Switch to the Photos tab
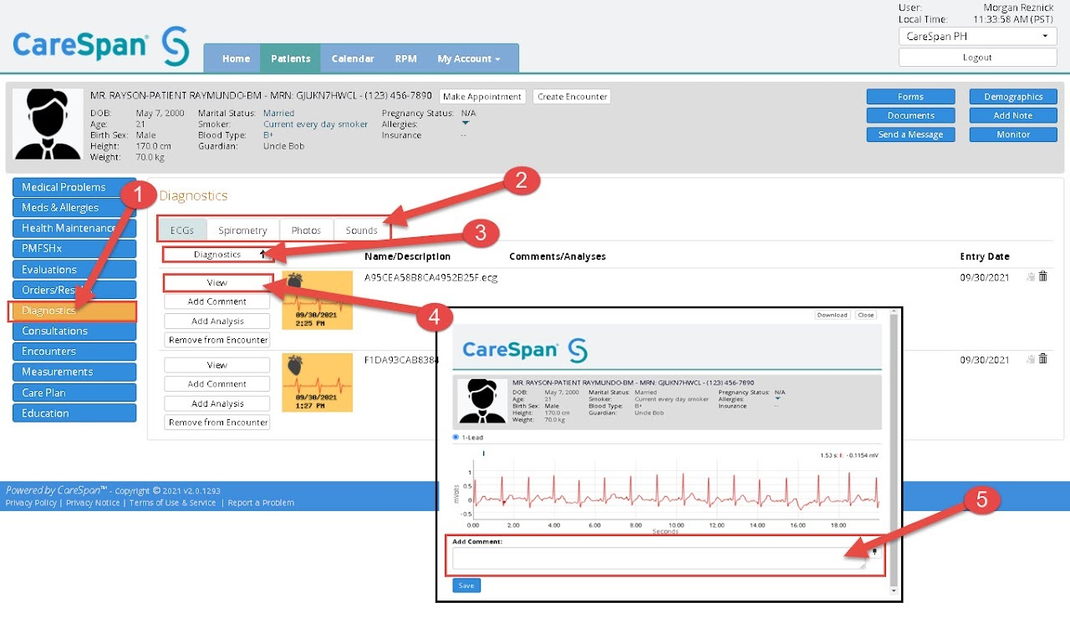Viewport: 1070px width, 628px height. [x=306, y=230]
